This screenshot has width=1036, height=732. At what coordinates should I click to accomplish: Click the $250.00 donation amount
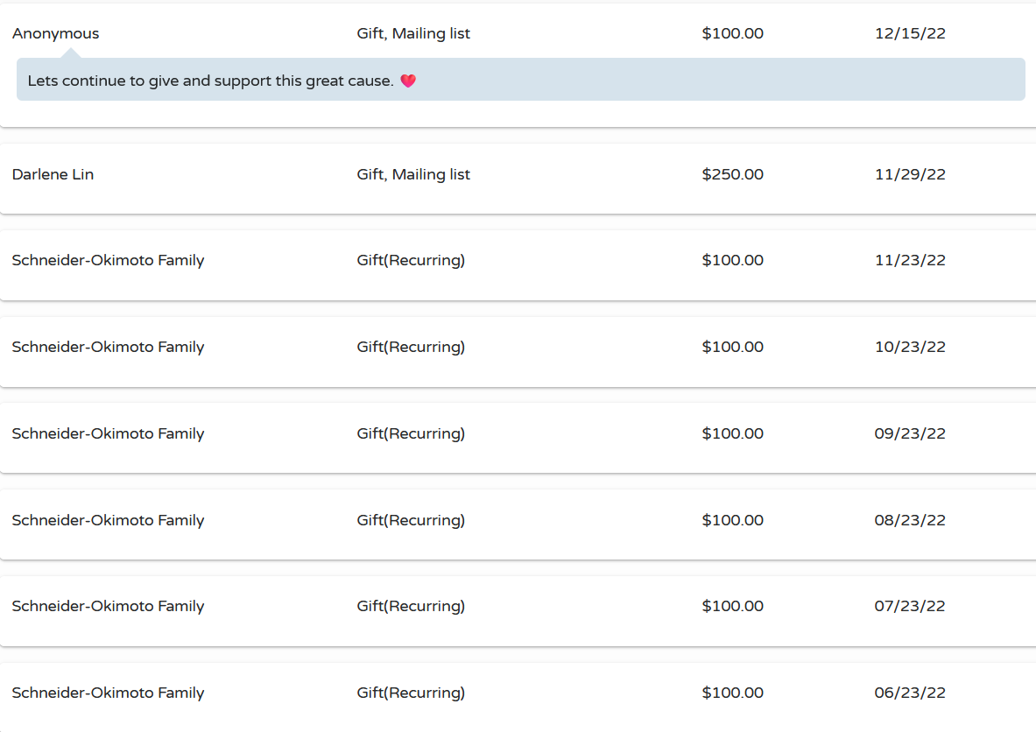click(733, 174)
